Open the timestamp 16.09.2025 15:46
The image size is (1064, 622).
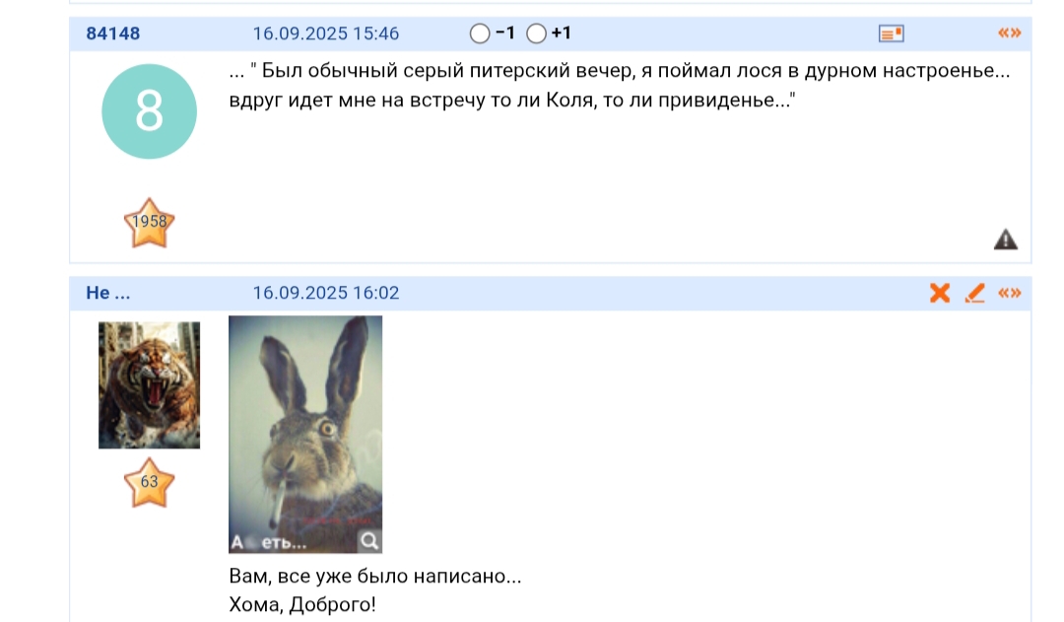click(x=326, y=34)
